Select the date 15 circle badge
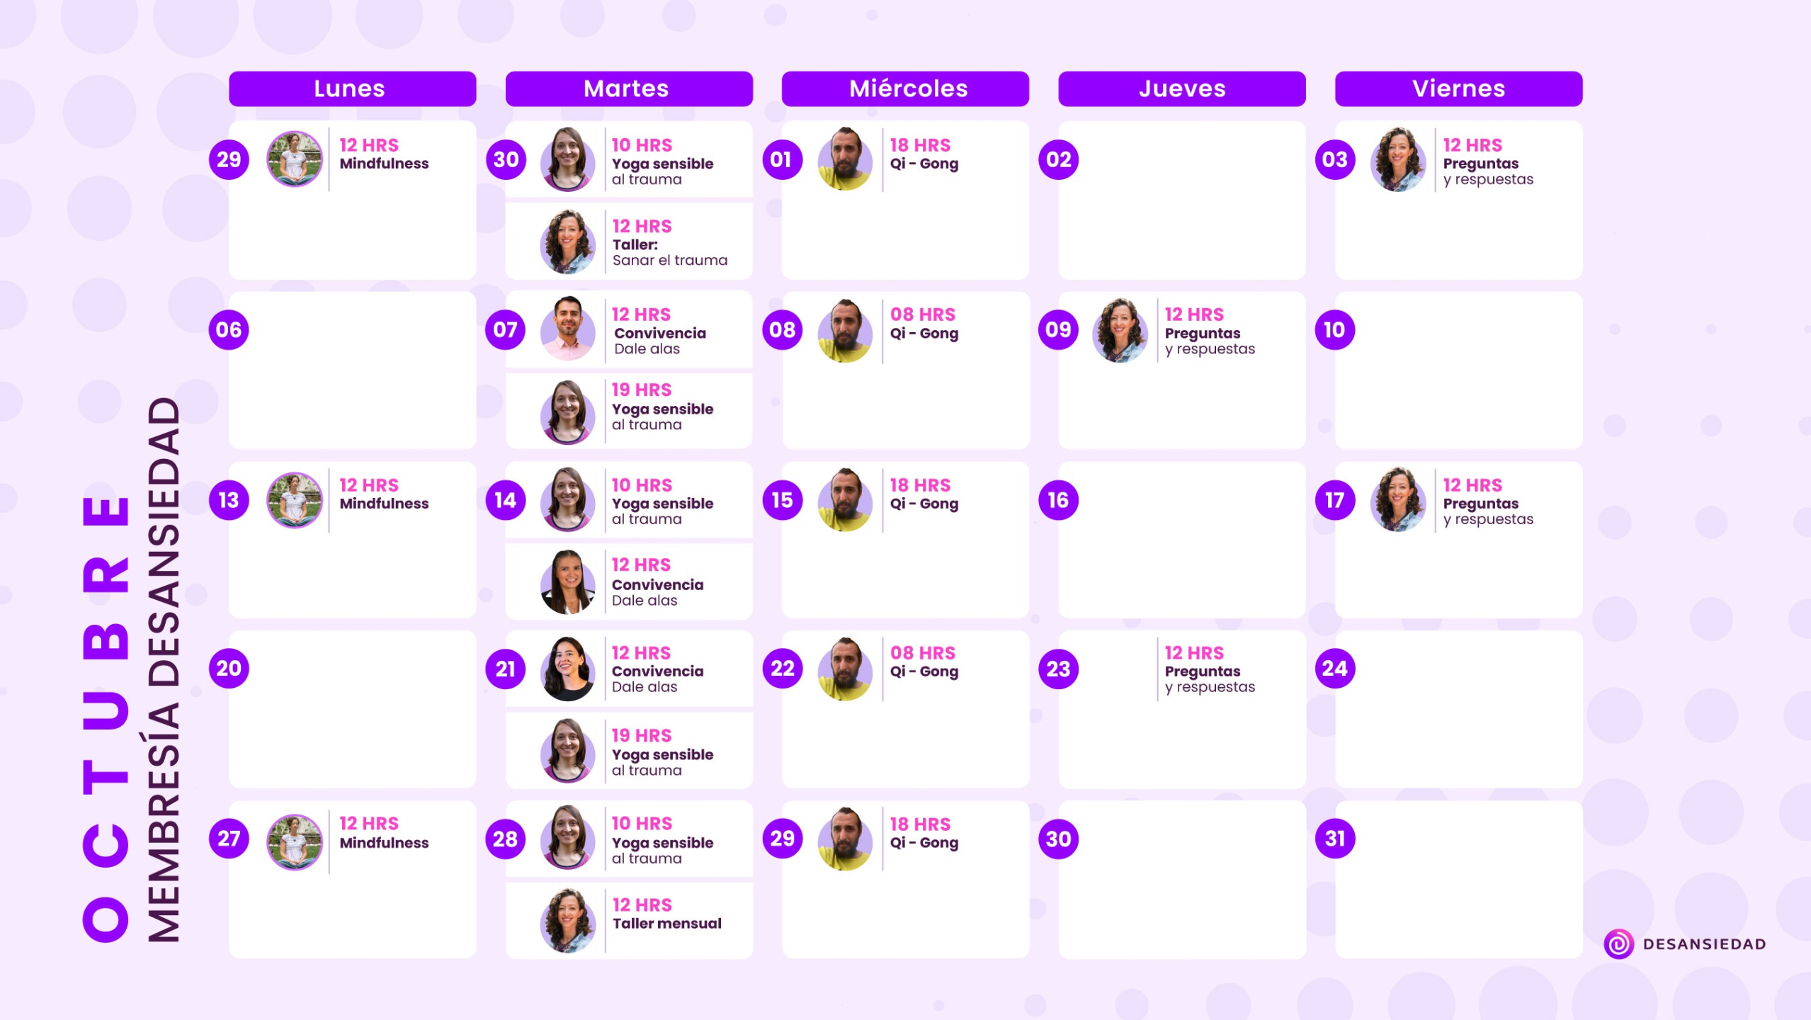 pyautogui.click(x=782, y=500)
